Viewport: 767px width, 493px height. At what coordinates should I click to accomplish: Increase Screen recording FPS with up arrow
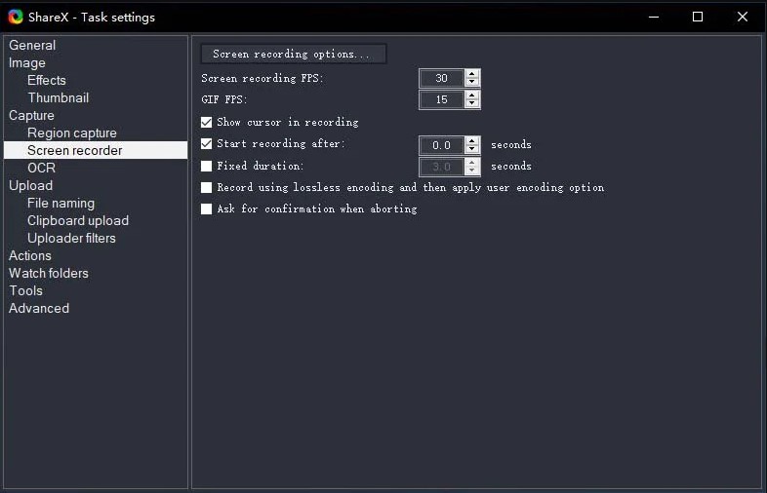pos(471,74)
